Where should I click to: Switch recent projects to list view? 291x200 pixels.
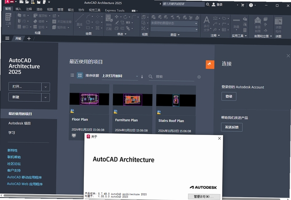(72, 75)
